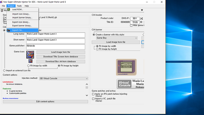Open the Injection method dropdown
The image size is (204, 115).
coord(64,78)
